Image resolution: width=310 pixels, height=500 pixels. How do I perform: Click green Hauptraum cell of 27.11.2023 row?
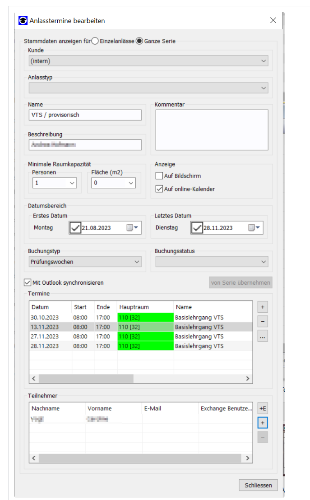(x=145, y=336)
